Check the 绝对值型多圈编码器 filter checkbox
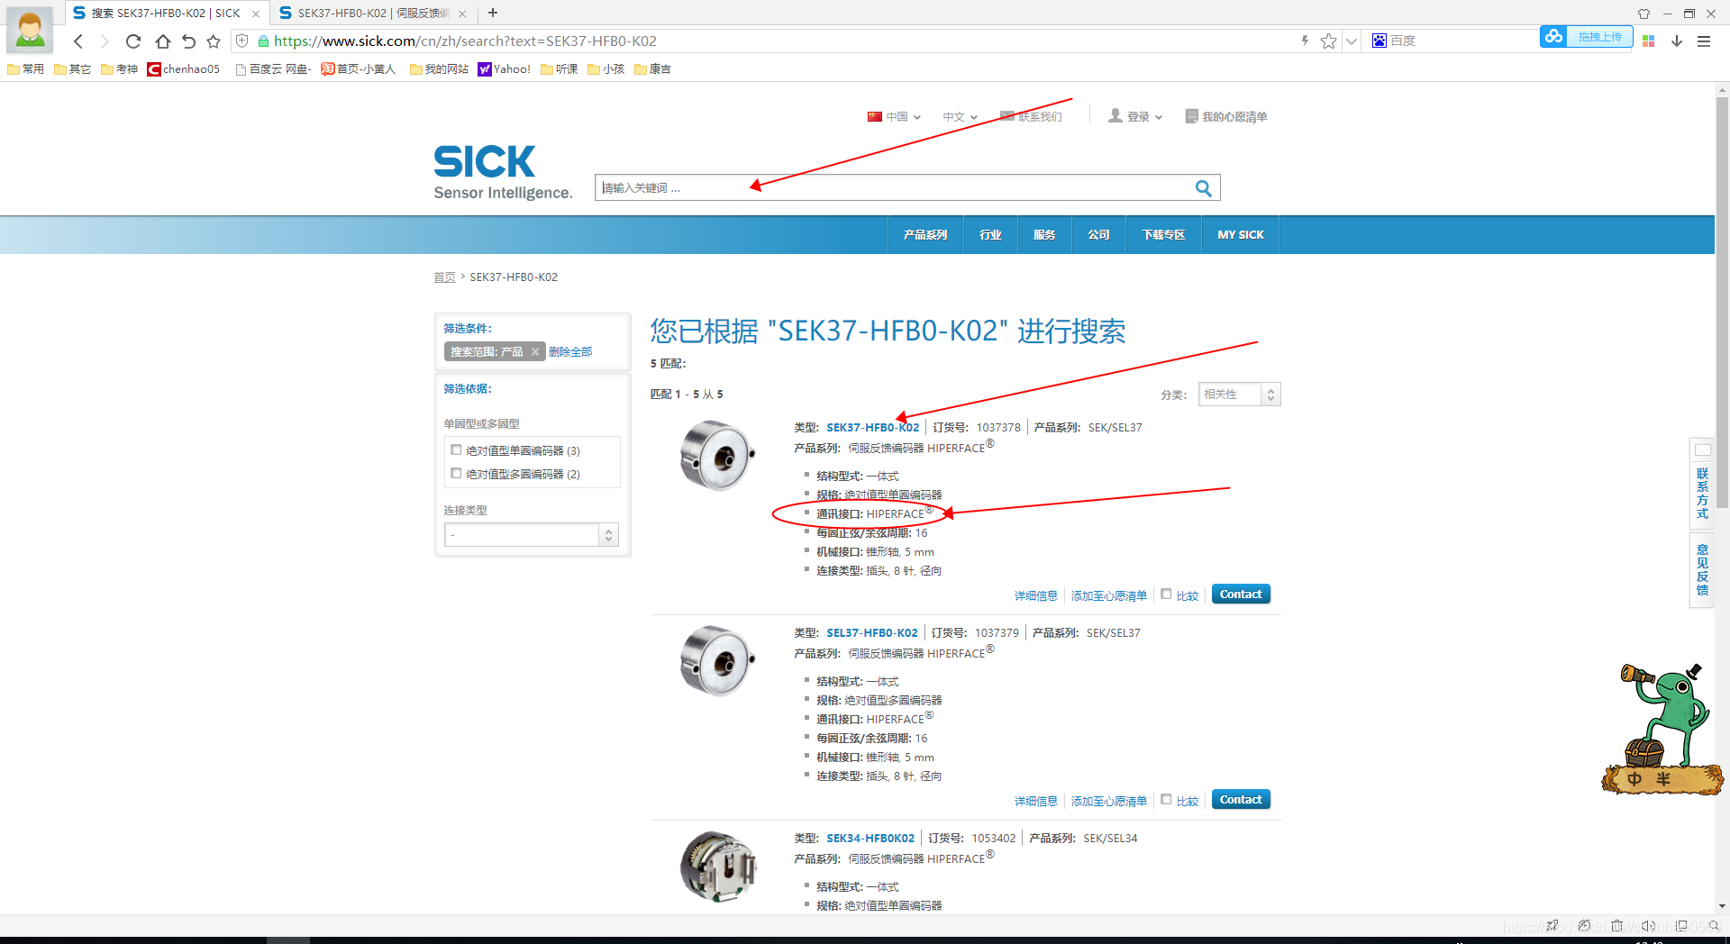This screenshot has width=1730, height=944. coord(456,473)
